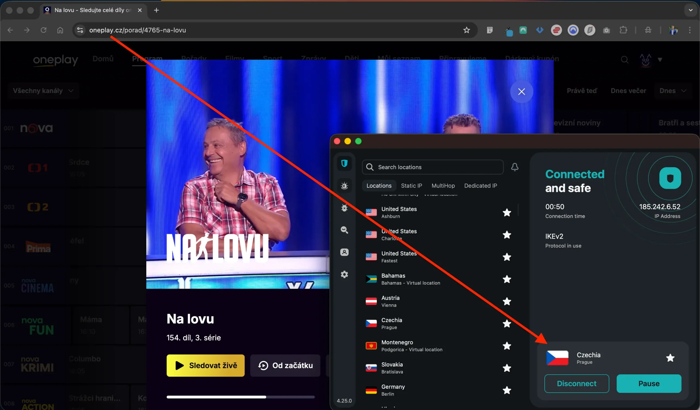Open the VPN settings gear icon
This screenshot has width=700, height=410.
(344, 274)
